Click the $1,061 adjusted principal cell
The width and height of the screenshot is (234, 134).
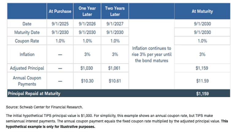(114, 68)
